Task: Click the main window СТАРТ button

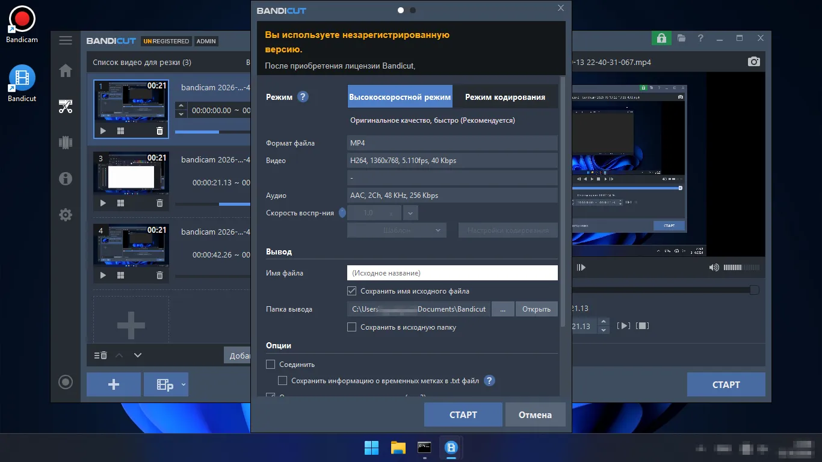Action: point(726,384)
